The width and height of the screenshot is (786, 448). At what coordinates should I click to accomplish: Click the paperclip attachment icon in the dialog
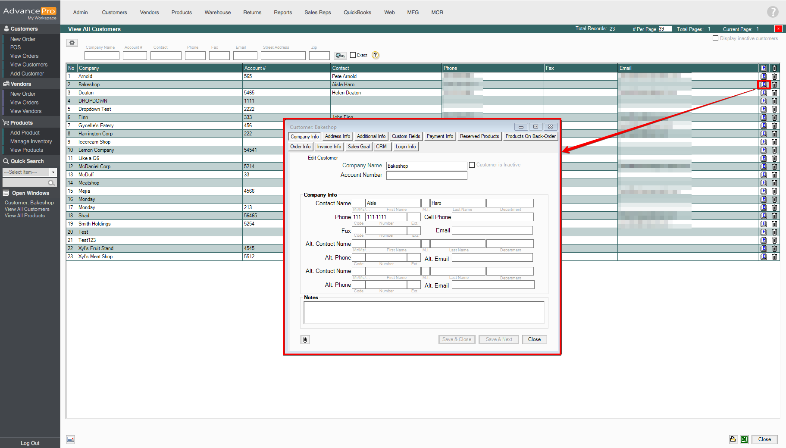[305, 340]
